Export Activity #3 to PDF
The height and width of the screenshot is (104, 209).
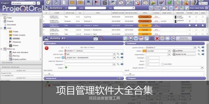[x=141, y=38]
